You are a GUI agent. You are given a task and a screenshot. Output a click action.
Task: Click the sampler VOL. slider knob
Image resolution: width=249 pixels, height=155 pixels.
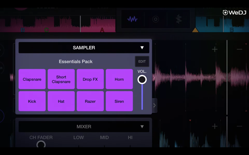(142, 80)
